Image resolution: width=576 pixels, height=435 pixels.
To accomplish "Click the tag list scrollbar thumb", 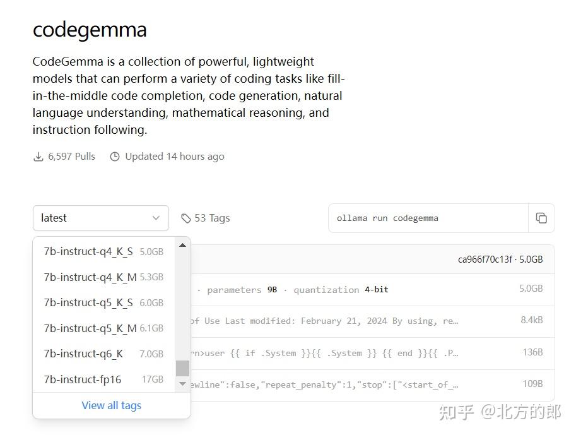I will pos(182,368).
